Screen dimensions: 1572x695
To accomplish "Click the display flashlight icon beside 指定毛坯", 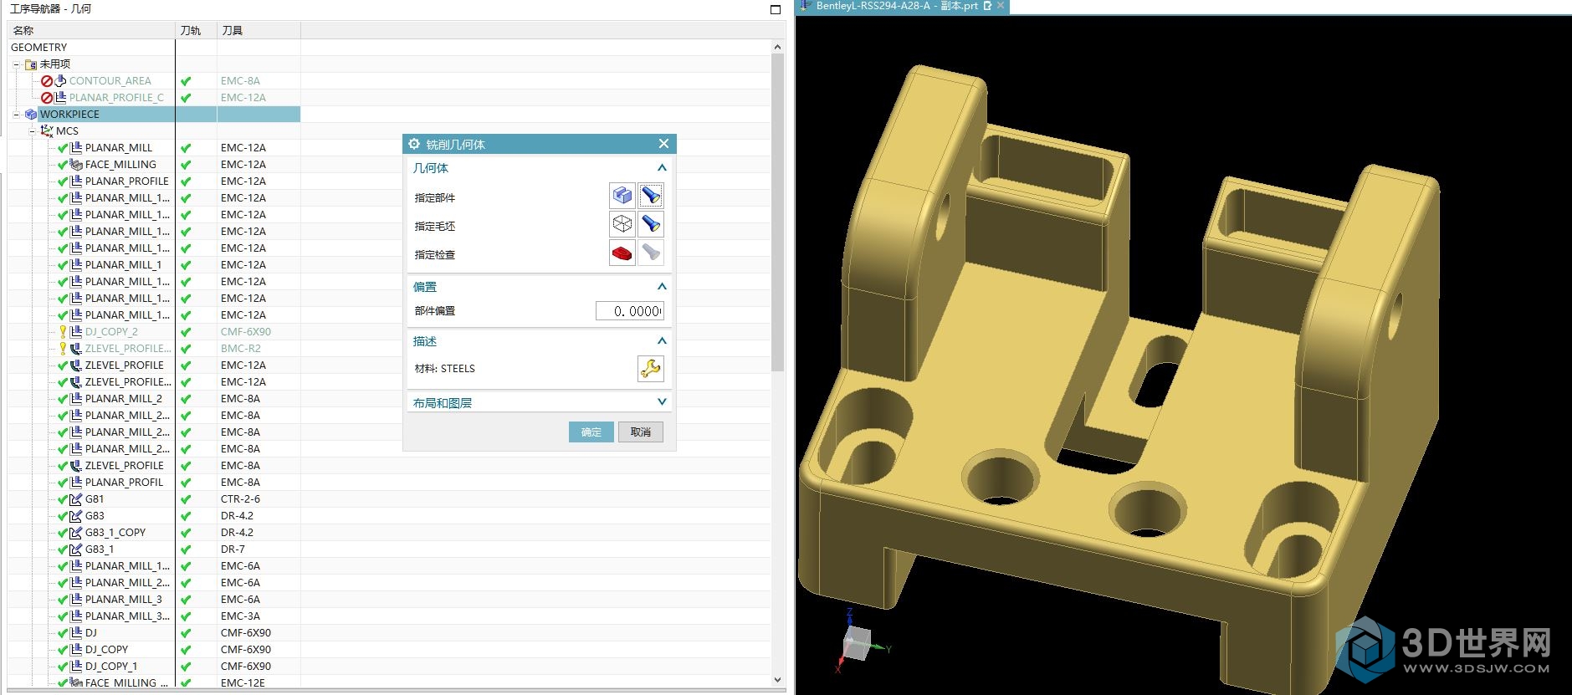I will point(651,224).
